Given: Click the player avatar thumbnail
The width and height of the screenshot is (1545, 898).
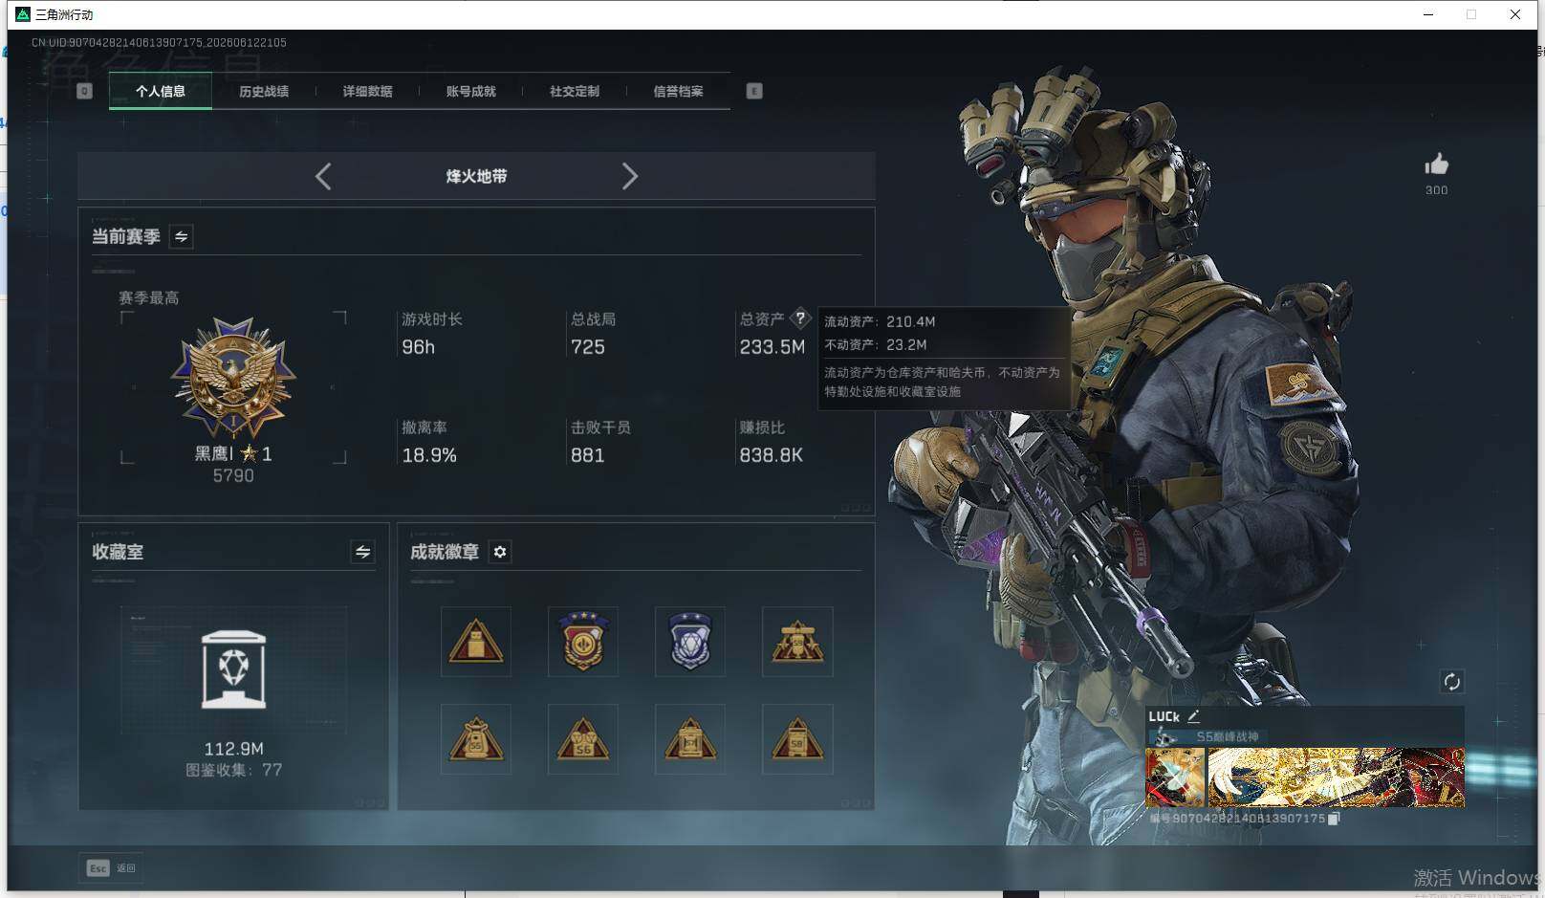Looking at the screenshot, I should [x=1175, y=778].
